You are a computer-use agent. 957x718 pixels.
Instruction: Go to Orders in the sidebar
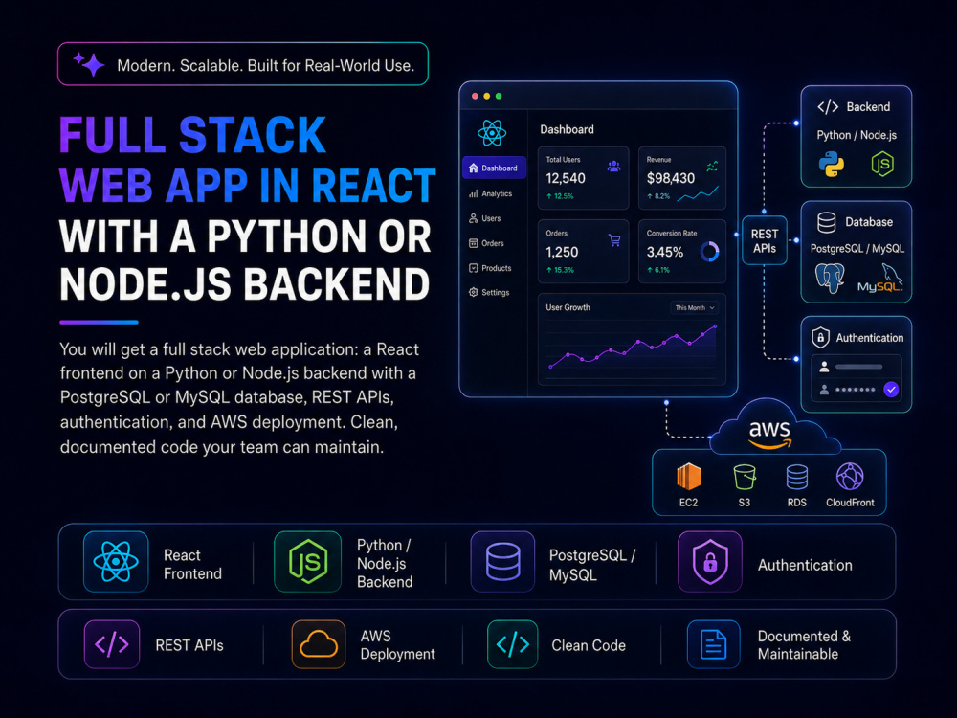pos(486,243)
